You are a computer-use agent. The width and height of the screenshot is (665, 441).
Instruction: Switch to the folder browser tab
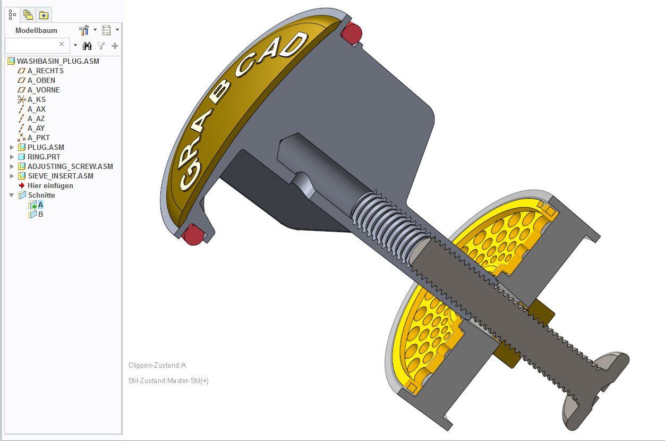[28, 15]
